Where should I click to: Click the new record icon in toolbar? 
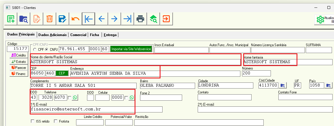11,19
